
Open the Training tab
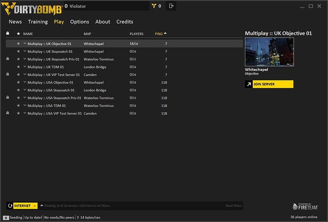[x=38, y=22]
